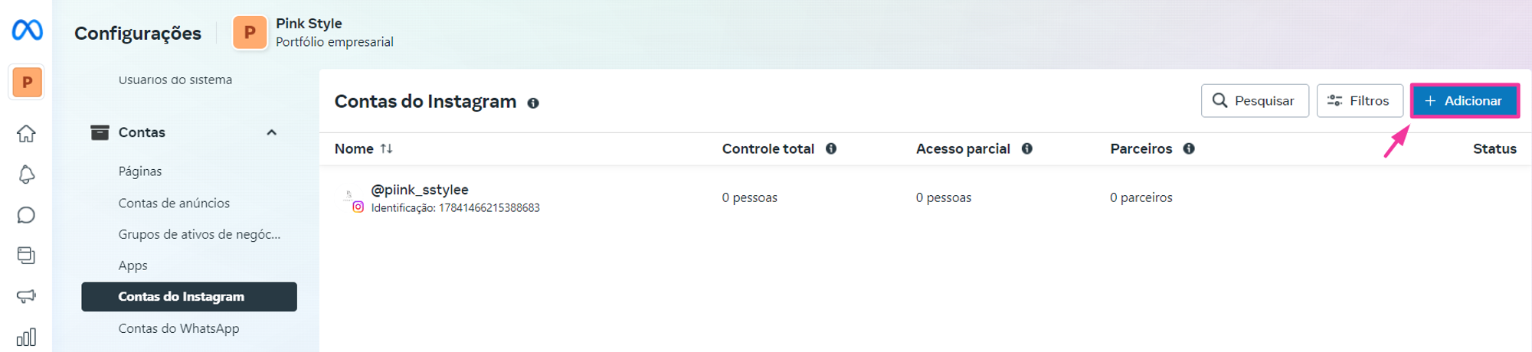Select Páginas in the sidebar
The width and height of the screenshot is (1532, 352).
[x=140, y=171]
